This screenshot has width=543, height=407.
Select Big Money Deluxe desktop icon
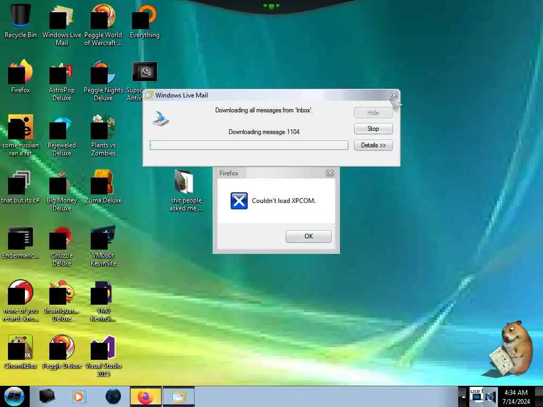coord(62,190)
